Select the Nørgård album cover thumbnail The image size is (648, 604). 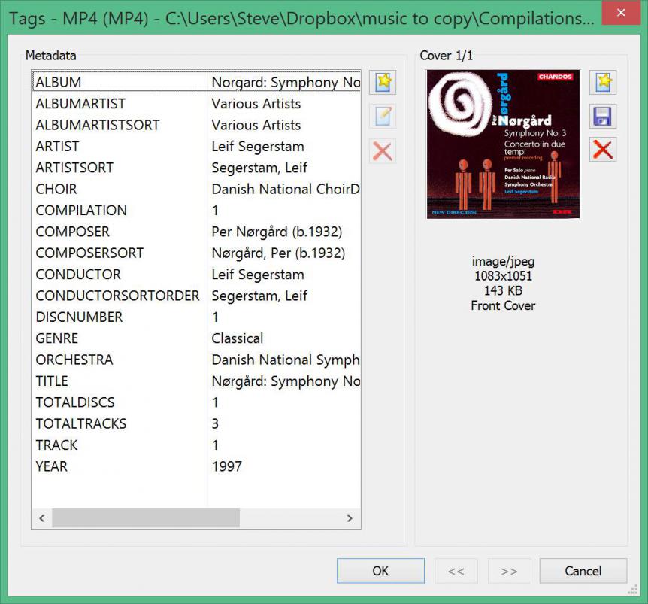[503, 144]
